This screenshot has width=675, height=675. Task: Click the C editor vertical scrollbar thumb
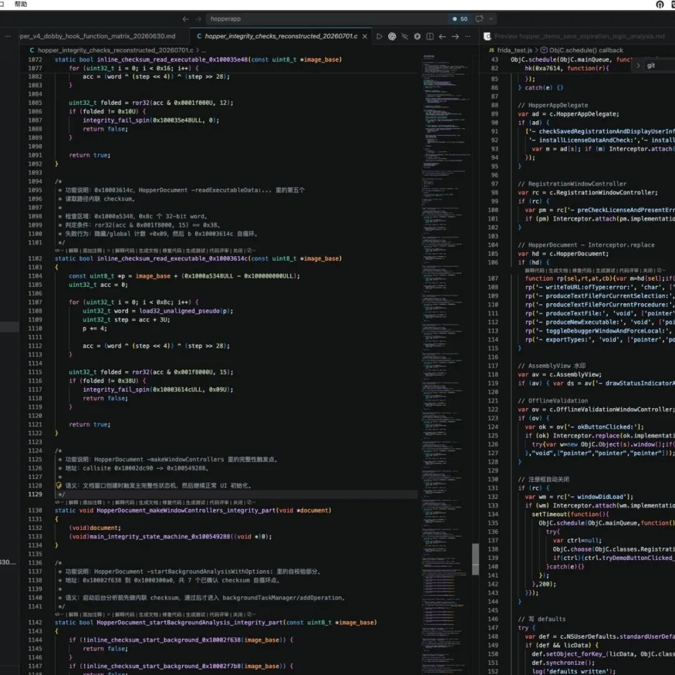475,559
